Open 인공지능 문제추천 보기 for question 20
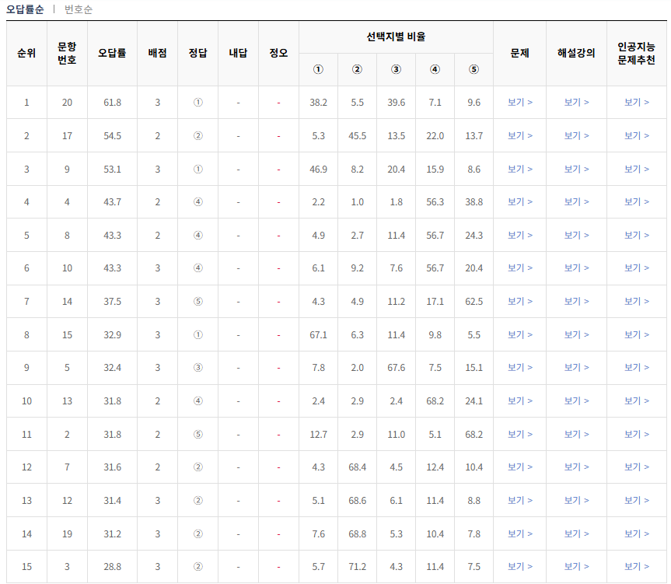671x584 pixels. [638, 102]
